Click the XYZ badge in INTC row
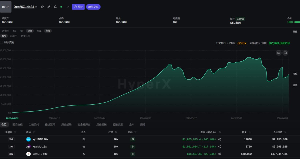The image size is (300, 159). click(11, 139)
